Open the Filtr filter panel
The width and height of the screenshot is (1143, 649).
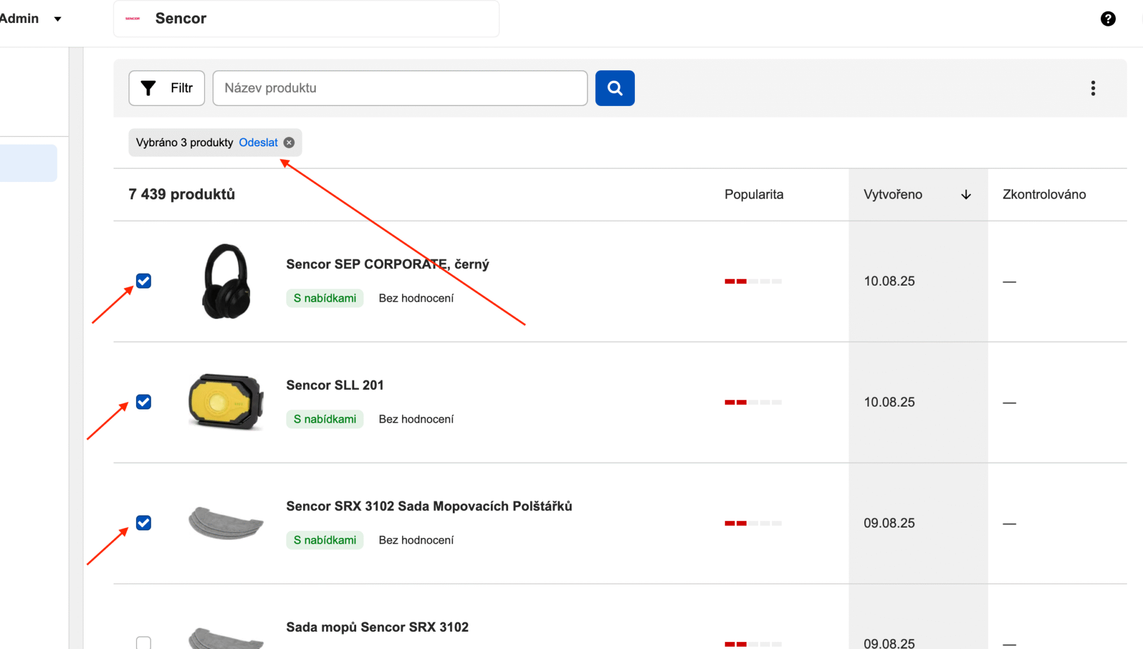point(166,88)
